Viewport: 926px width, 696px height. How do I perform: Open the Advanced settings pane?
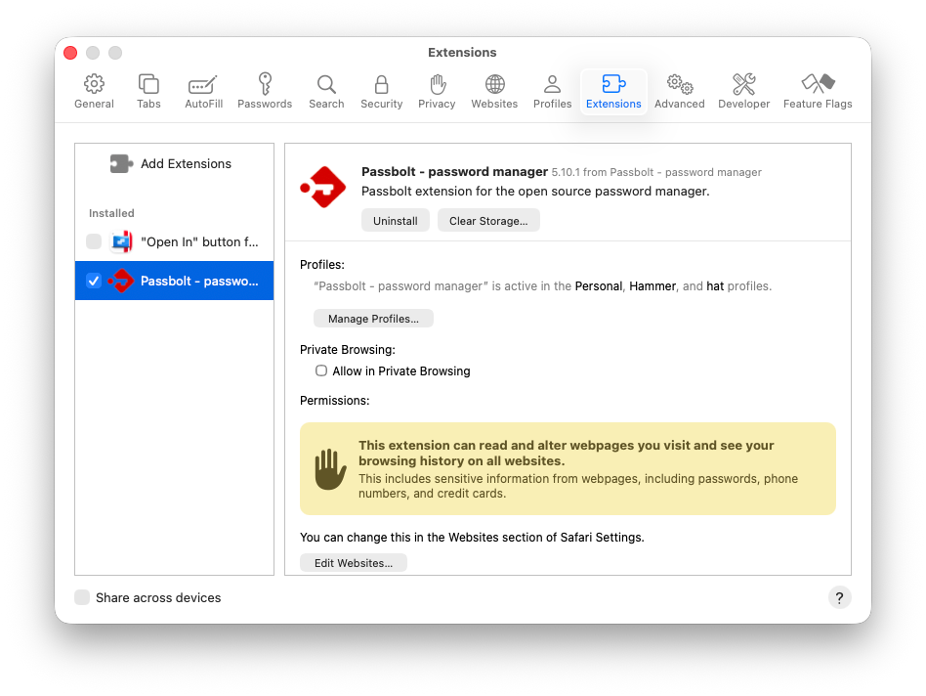pyautogui.click(x=679, y=92)
